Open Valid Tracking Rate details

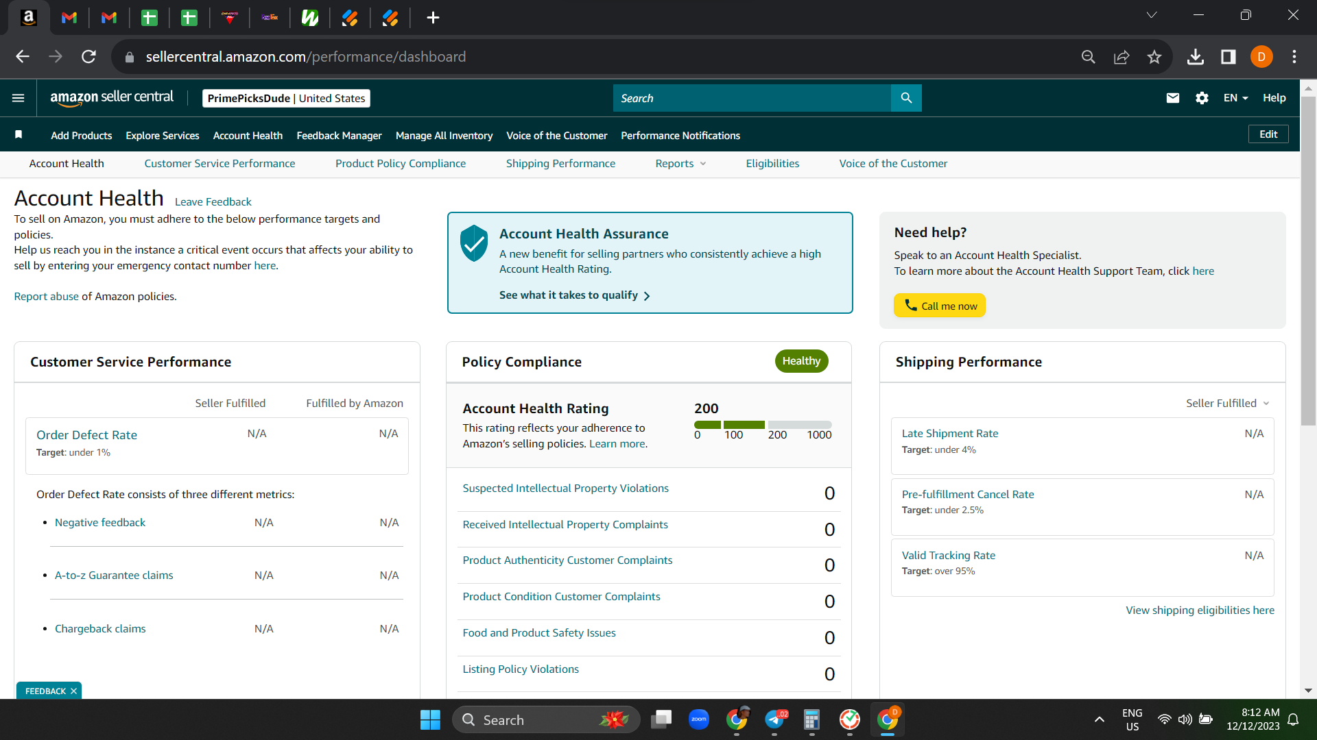click(949, 556)
